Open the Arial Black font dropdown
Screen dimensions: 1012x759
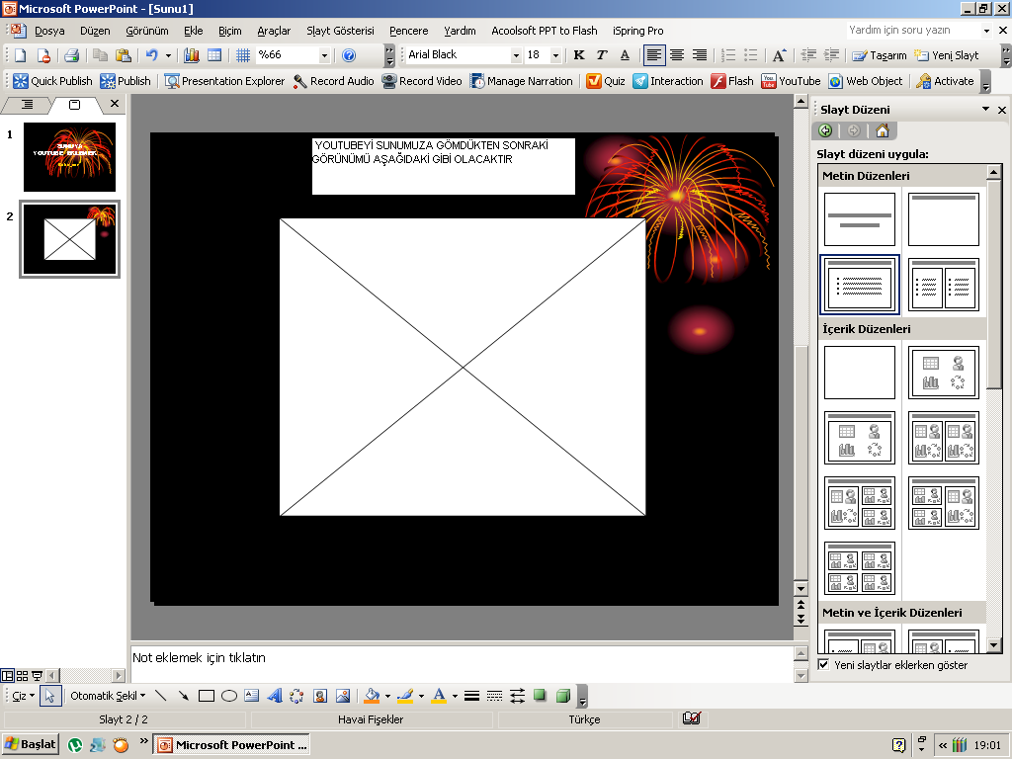point(516,55)
